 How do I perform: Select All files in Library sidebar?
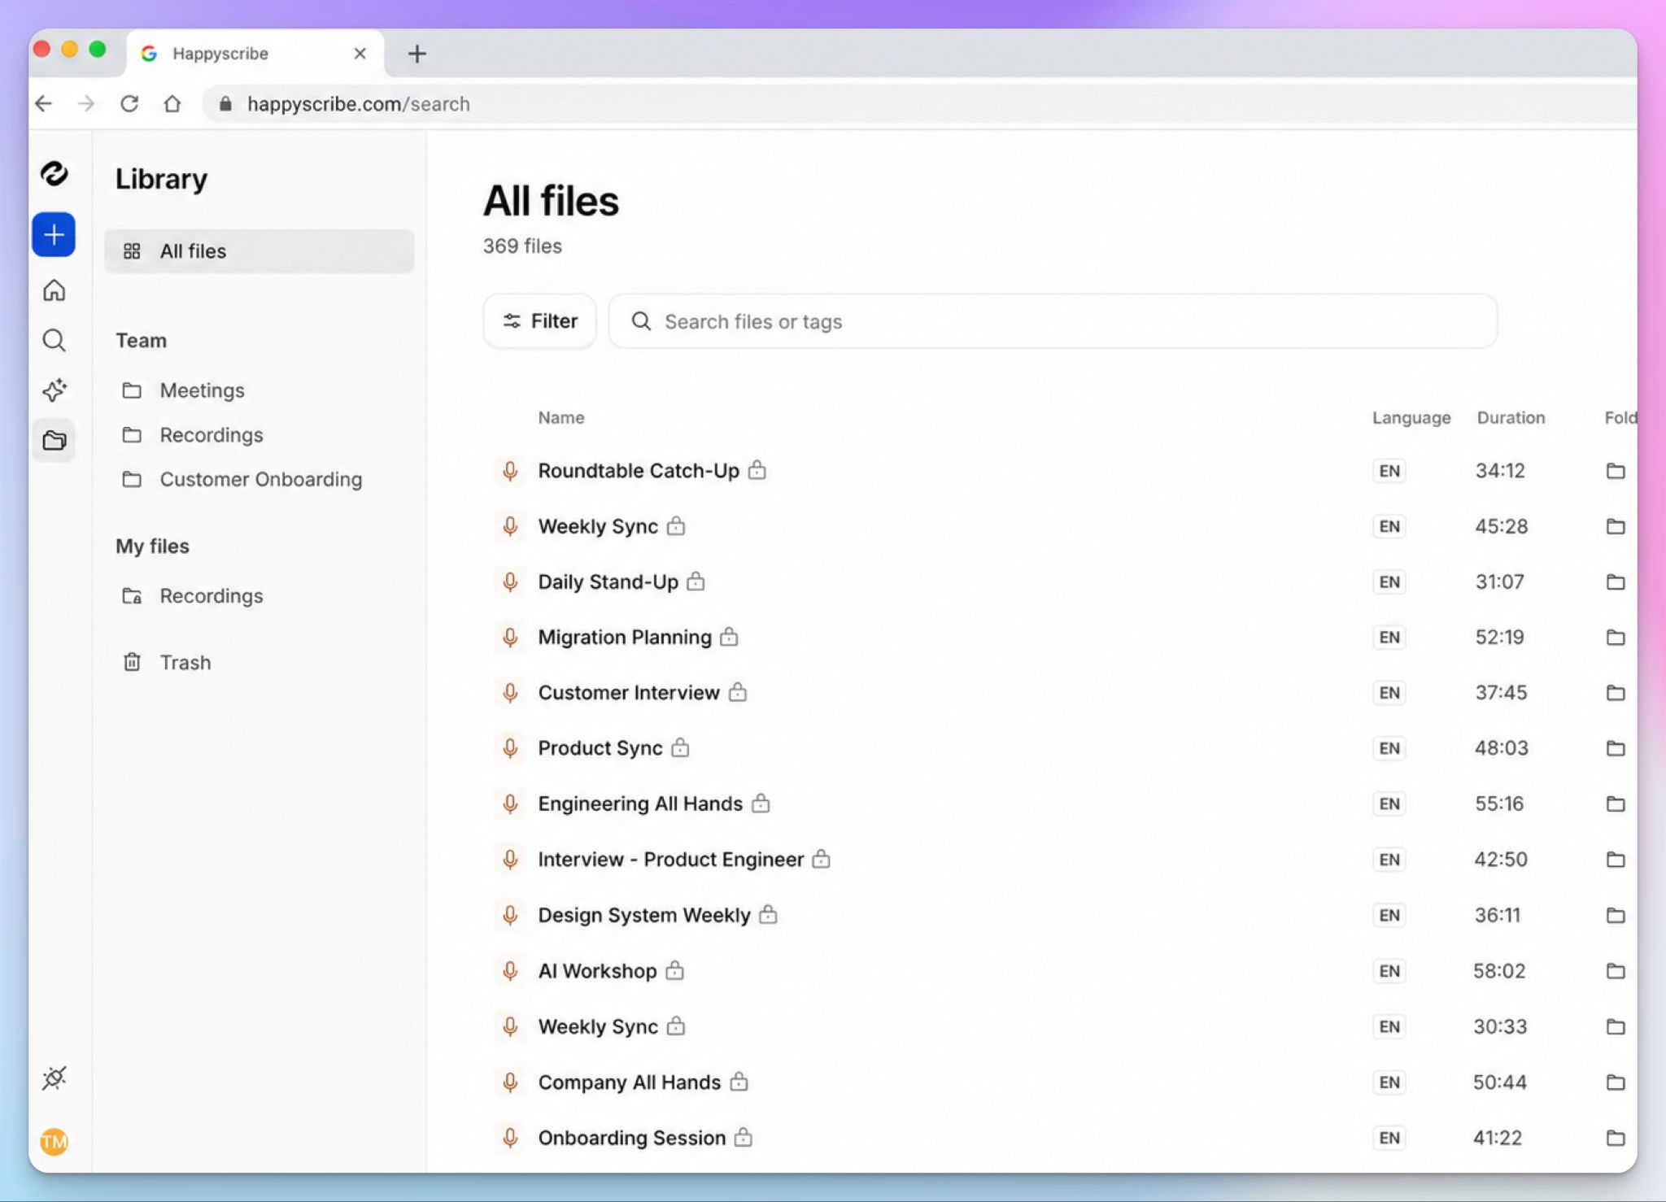(259, 251)
